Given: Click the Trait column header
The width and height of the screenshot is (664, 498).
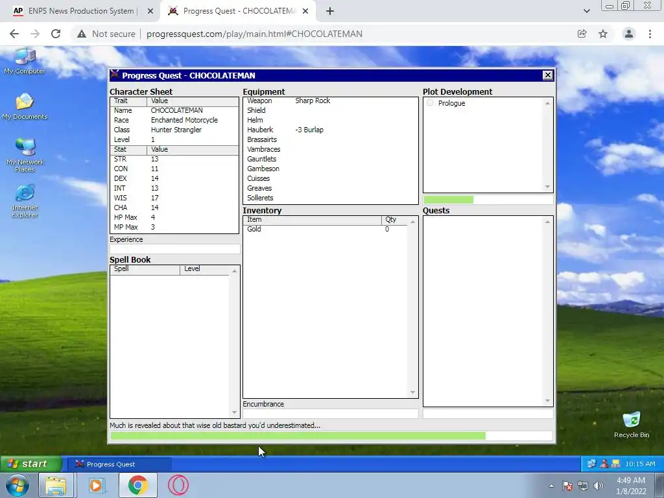Looking at the screenshot, I should [128, 101].
